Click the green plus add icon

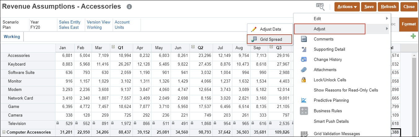pos(413,36)
